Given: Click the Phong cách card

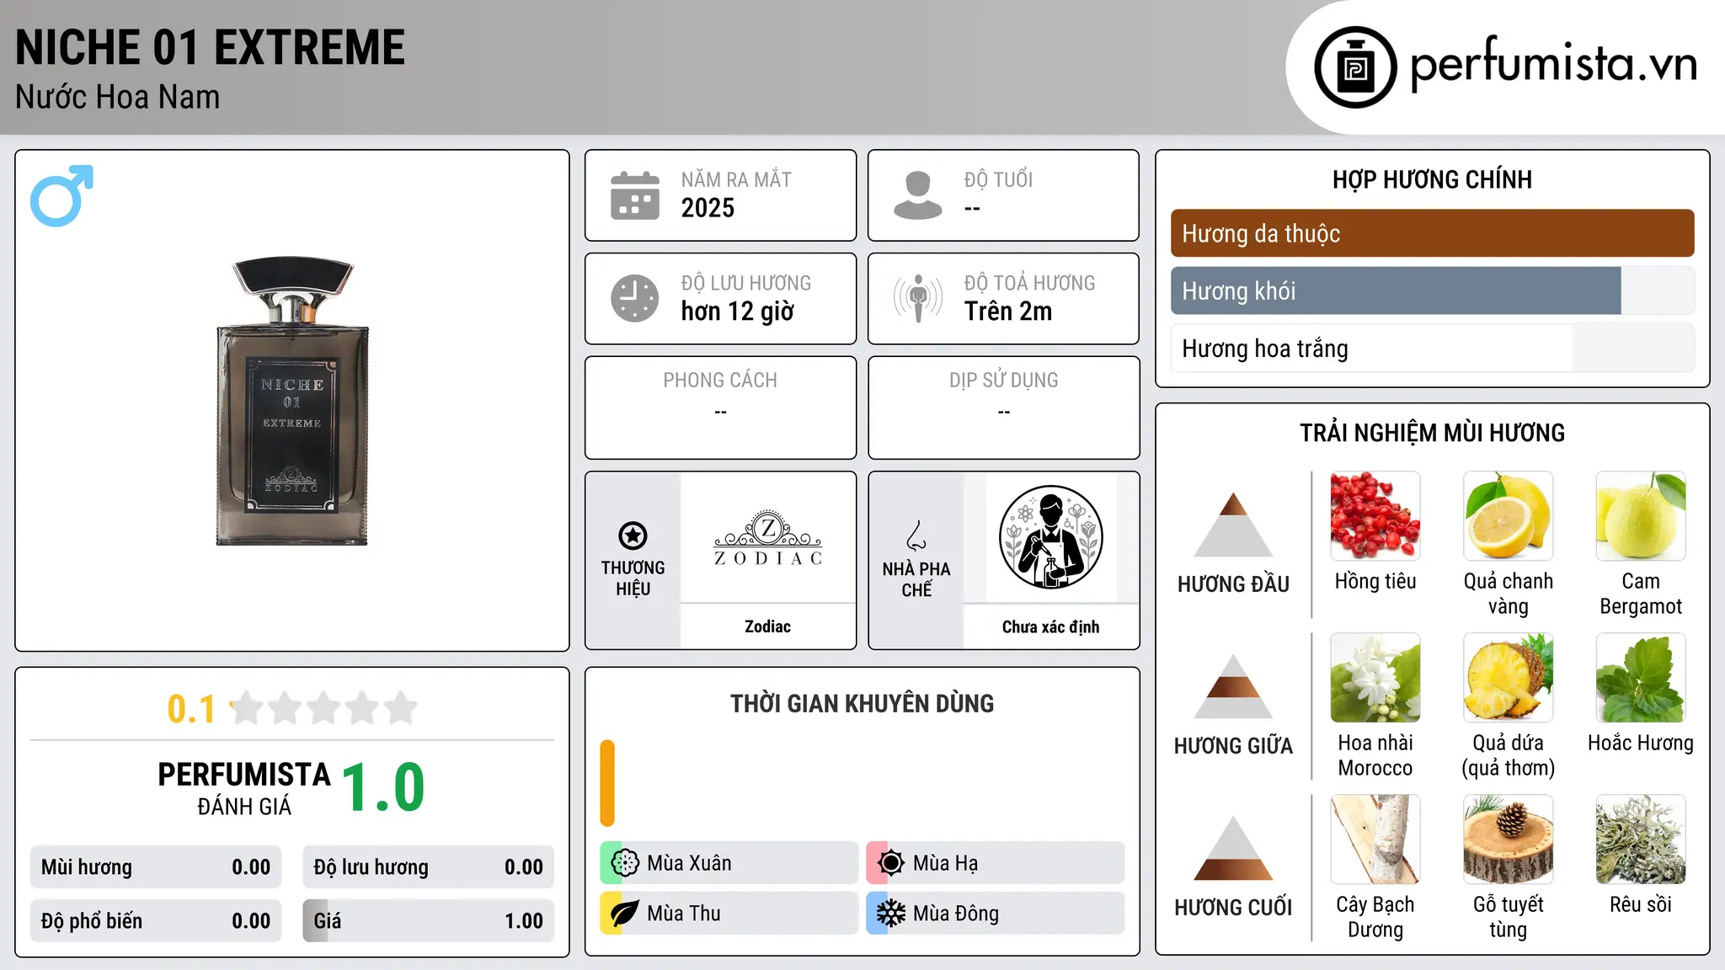Looking at the screenshot, I should [720, 408].
